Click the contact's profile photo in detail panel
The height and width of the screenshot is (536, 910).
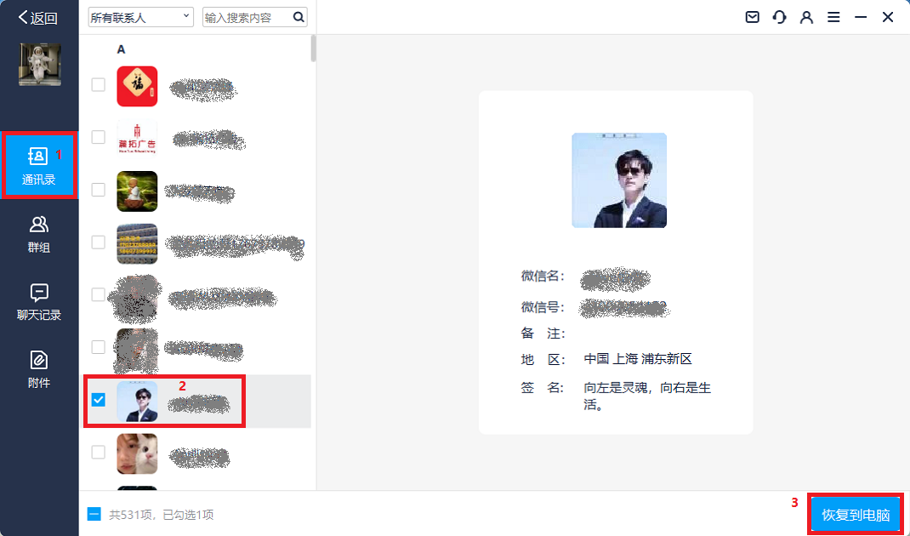click(x=618, y=180)
